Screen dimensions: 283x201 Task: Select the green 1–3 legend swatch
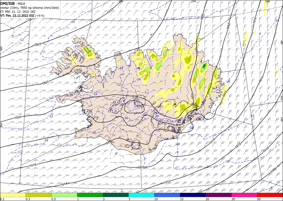(x=90, y=195)
